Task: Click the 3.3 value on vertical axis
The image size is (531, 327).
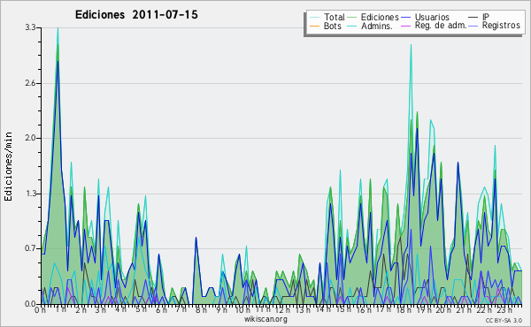Action: (x=30, y=27)
